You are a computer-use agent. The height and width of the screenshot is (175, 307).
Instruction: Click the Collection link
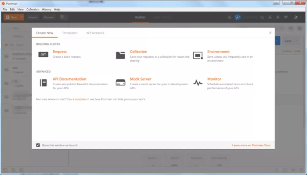tap(138, 52)
